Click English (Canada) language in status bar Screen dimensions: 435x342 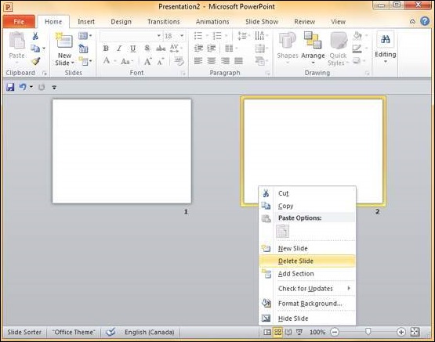[x=149, y=332]
